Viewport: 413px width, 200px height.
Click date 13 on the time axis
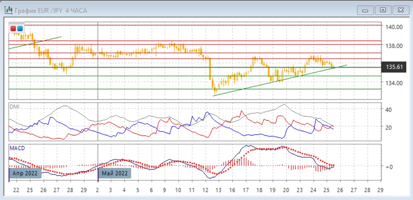[x=218, y=190]
